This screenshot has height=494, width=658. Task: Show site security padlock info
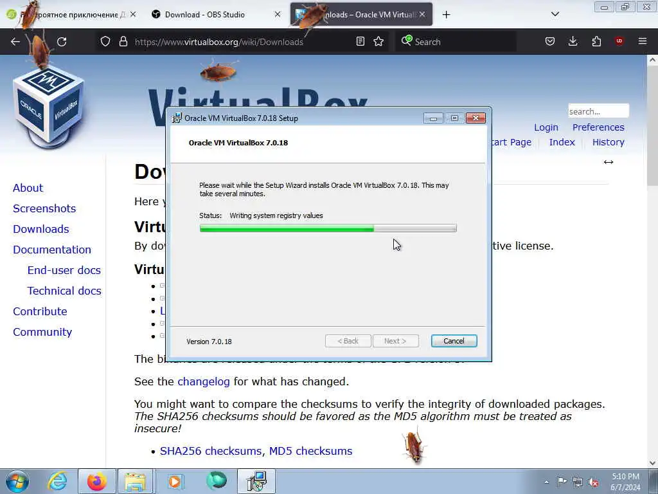pos(123,41)
